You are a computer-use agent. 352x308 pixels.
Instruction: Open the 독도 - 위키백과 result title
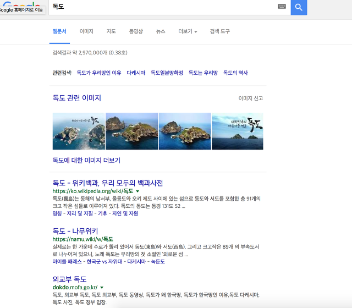tap(108, 183)
